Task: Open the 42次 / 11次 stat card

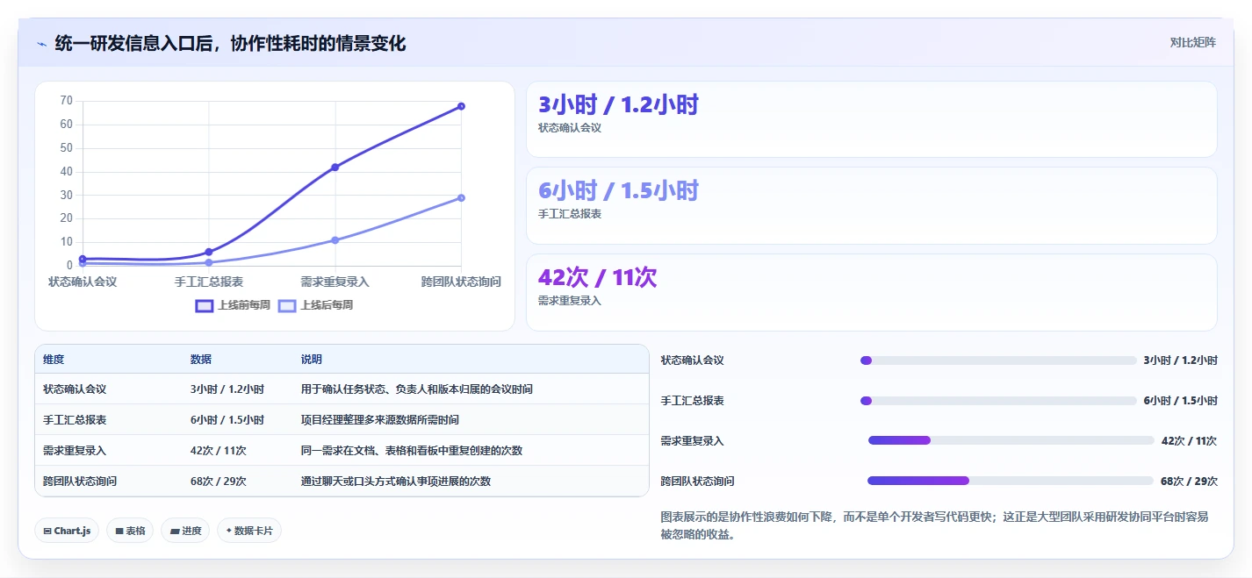Action: [x=871, y=292]
